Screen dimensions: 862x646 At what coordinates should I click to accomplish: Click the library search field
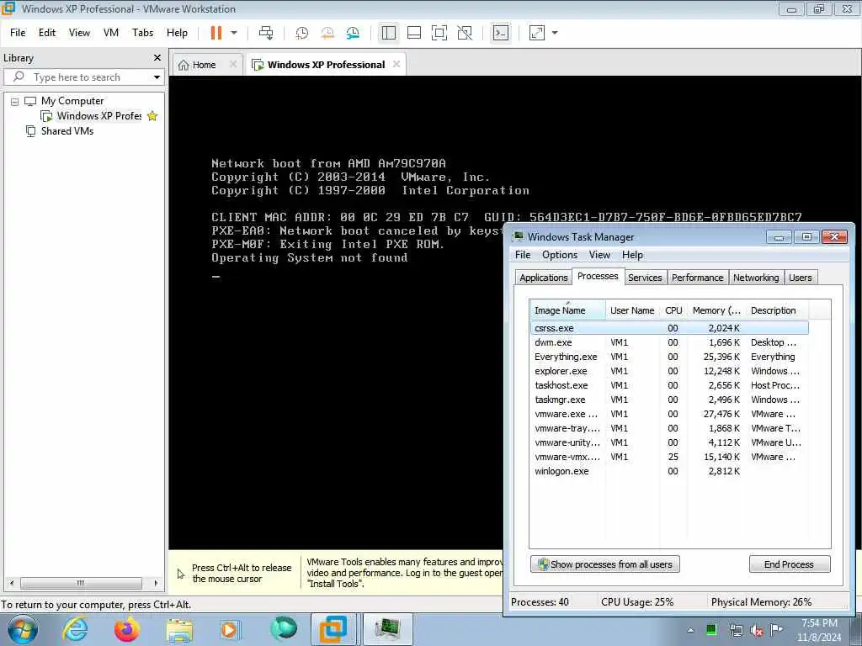82,77
